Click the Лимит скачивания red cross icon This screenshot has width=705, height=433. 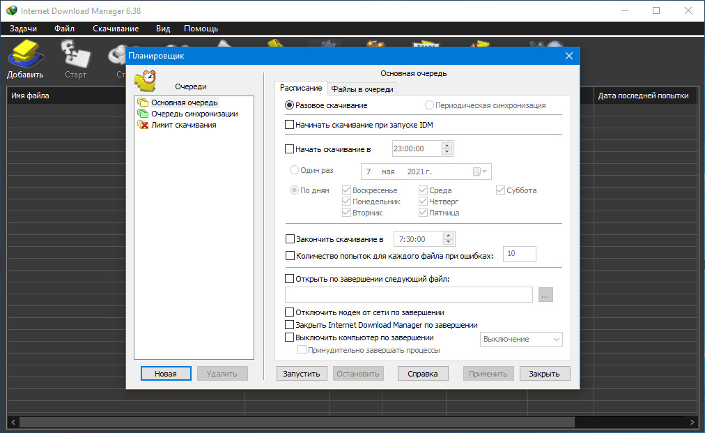[x=143, y=125]
